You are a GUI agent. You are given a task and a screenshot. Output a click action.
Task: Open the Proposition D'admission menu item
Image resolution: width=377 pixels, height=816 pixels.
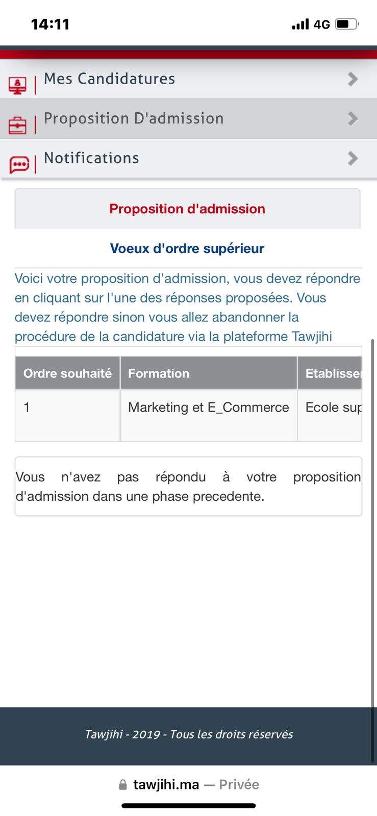pos(134,118)
